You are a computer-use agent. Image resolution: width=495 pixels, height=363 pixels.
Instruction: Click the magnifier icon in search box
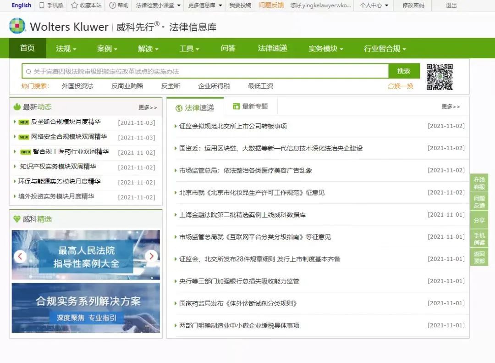click(28, 72)
